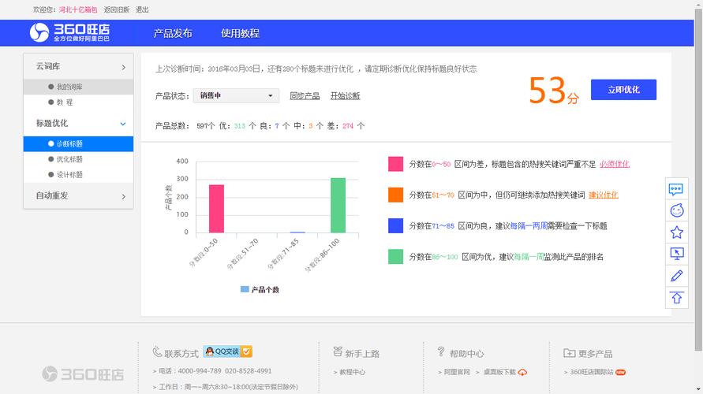Click the 优 count 313

pos(239,126)
